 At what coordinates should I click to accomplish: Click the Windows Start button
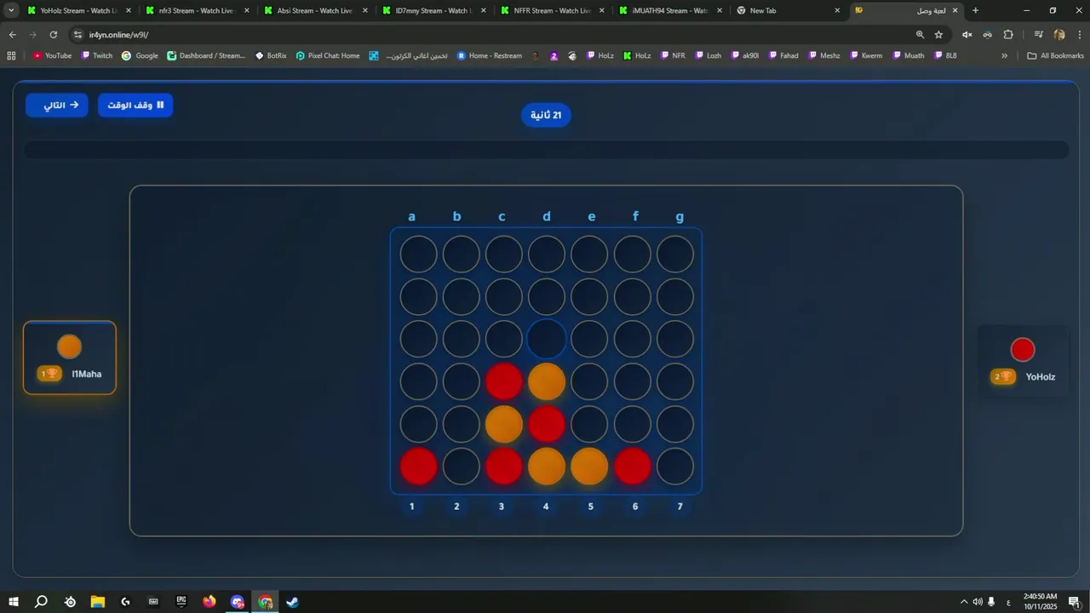(x=14, y=601)
